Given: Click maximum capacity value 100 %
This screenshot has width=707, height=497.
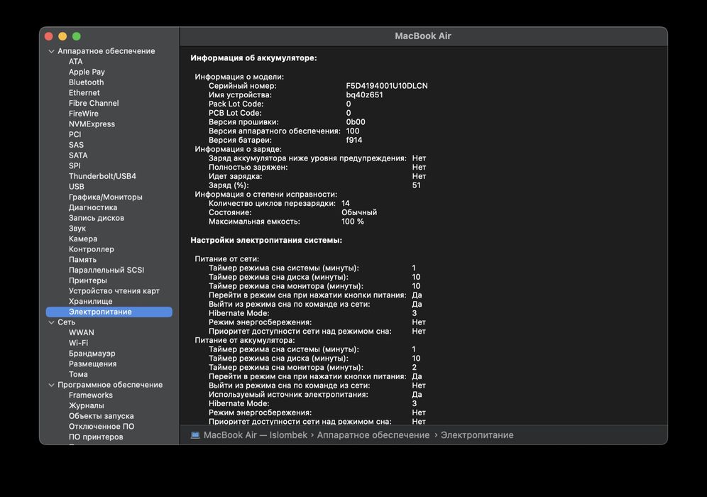Looking at the screenshot, I should coord(353,222).
